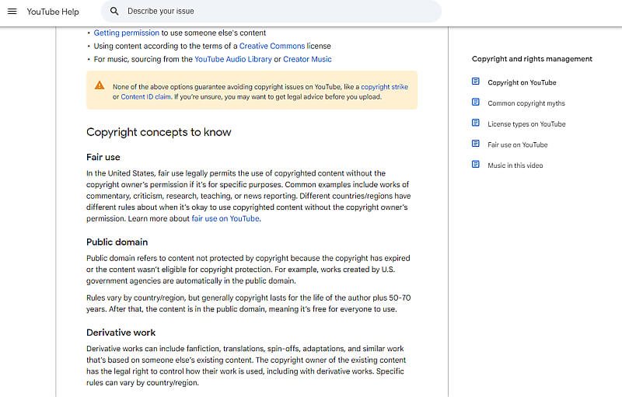Select Copyright on YouTube sidebar article
This screenshot has width=622, height=397.
pos(522,82)
